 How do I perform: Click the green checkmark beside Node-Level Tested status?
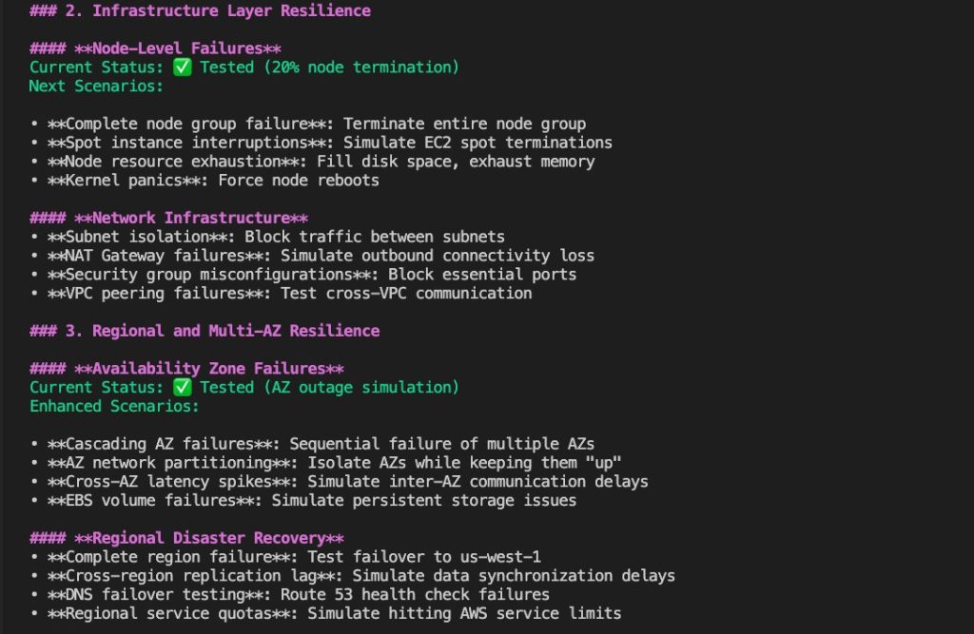point(182,67)
